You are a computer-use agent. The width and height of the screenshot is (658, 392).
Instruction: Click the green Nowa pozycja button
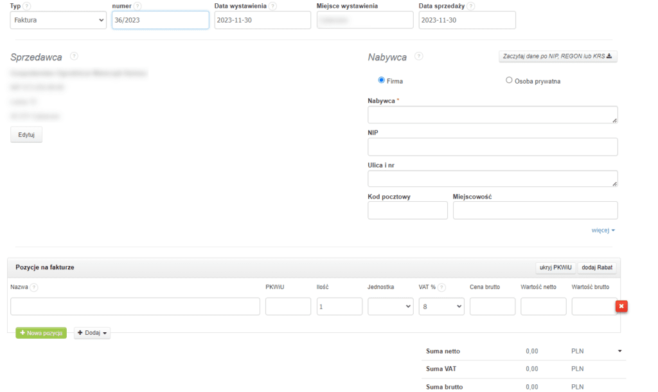point(41,333)
